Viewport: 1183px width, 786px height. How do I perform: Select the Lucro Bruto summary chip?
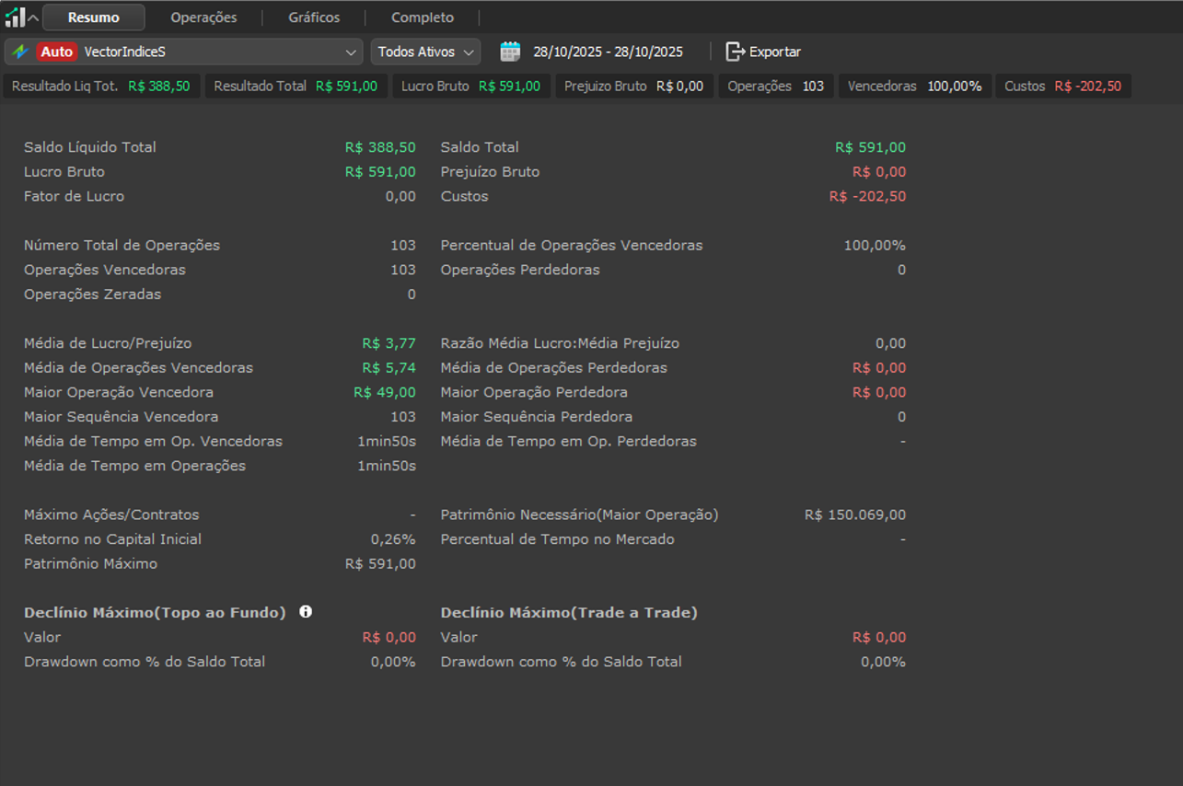click(x=471, y=86)
